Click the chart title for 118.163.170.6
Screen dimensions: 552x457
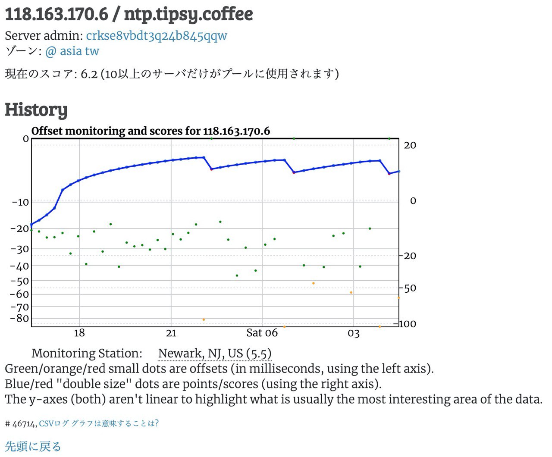tap(151, 131)
